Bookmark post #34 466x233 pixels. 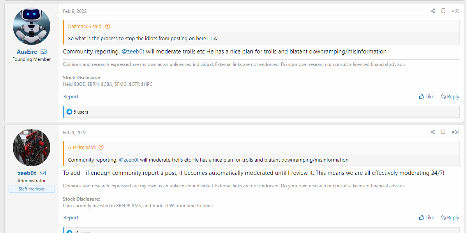[x=443, y=132]
